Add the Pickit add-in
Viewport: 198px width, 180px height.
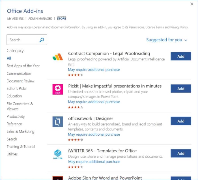(x=181, y=88)
